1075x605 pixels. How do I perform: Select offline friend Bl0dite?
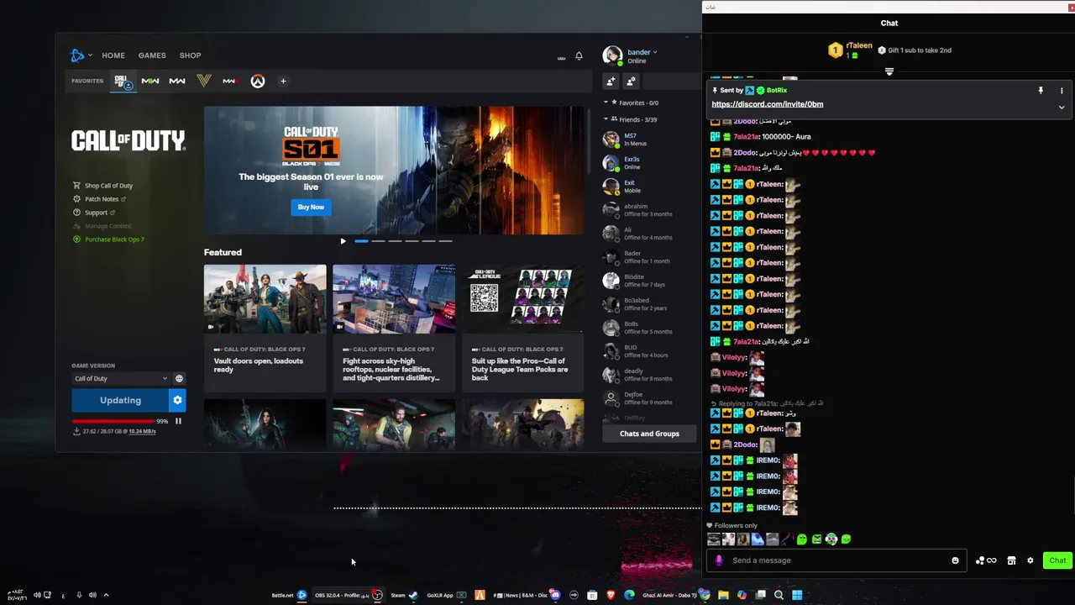[x=649, y=281]
